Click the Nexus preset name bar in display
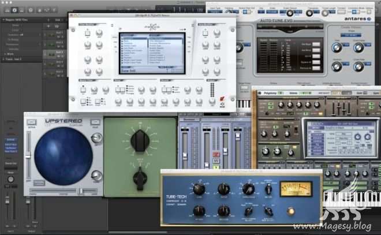Screen dimensions: 381x235 [x=152, y=70]
